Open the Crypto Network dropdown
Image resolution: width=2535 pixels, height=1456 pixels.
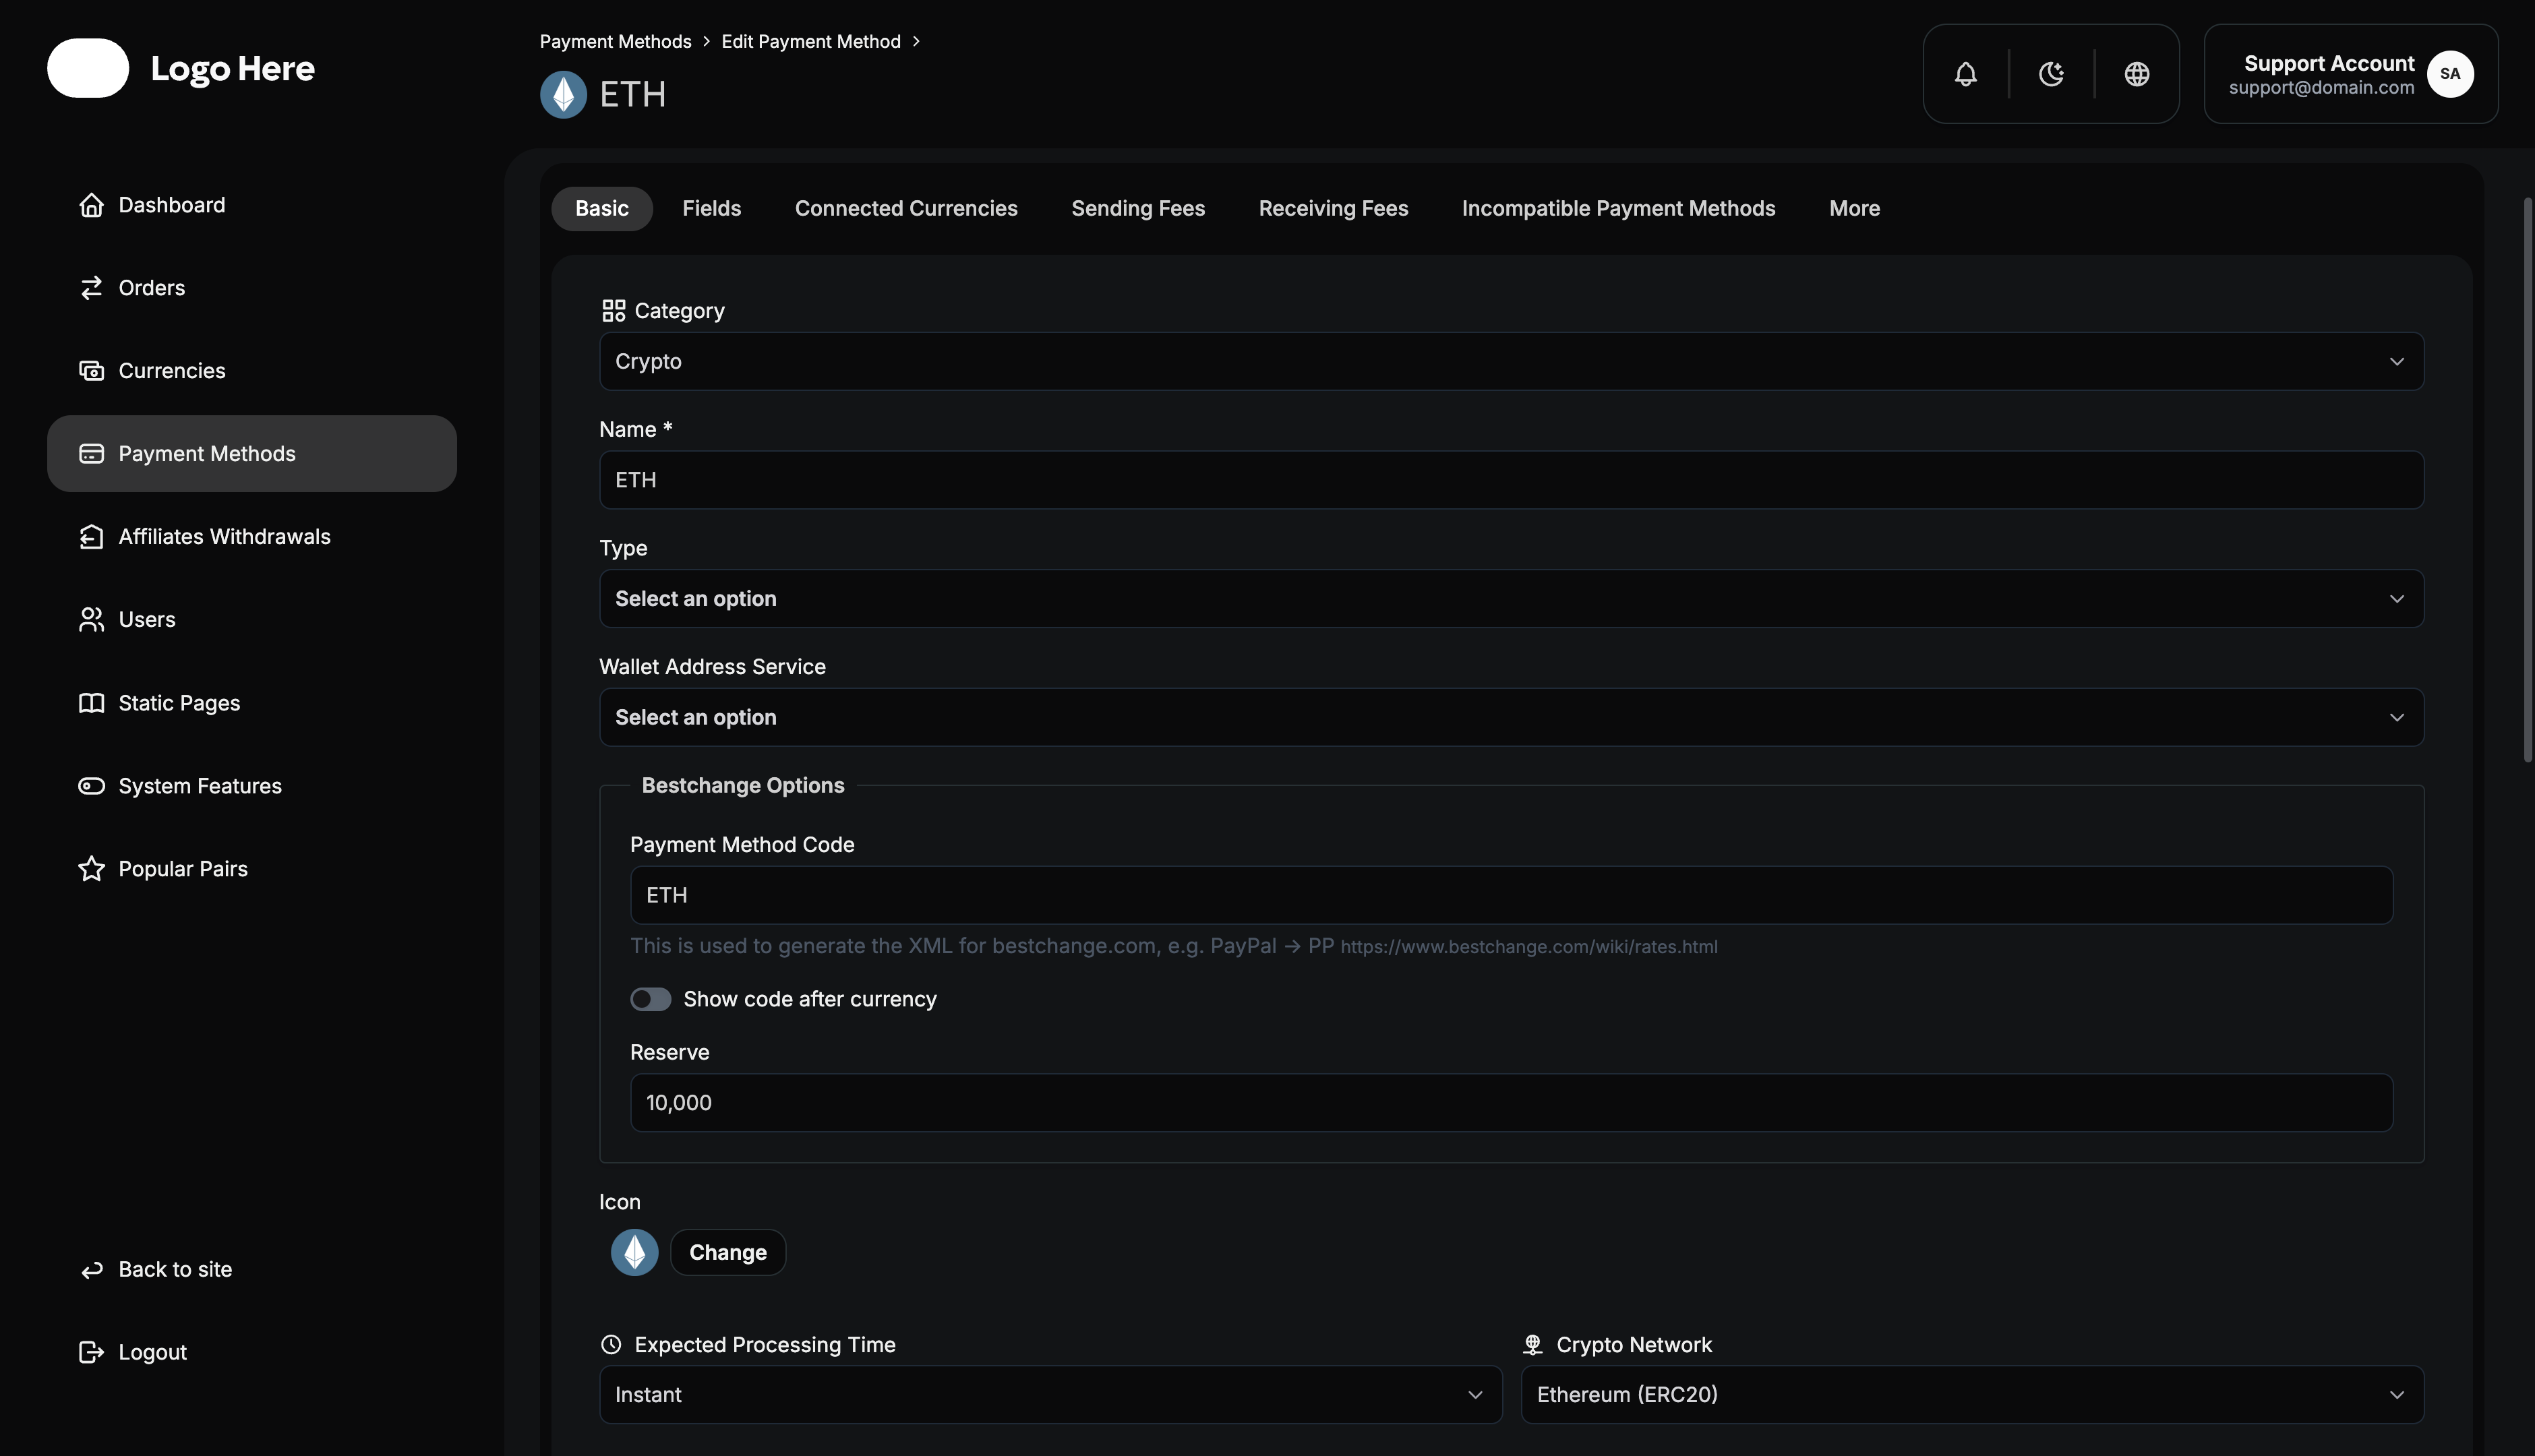pyautogui.click(x=1968, y=1394)
